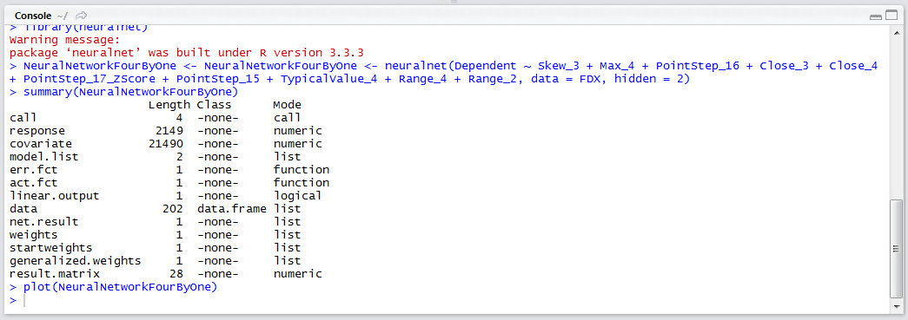
Task: Click the 'Class' column header
Action: 215,105
